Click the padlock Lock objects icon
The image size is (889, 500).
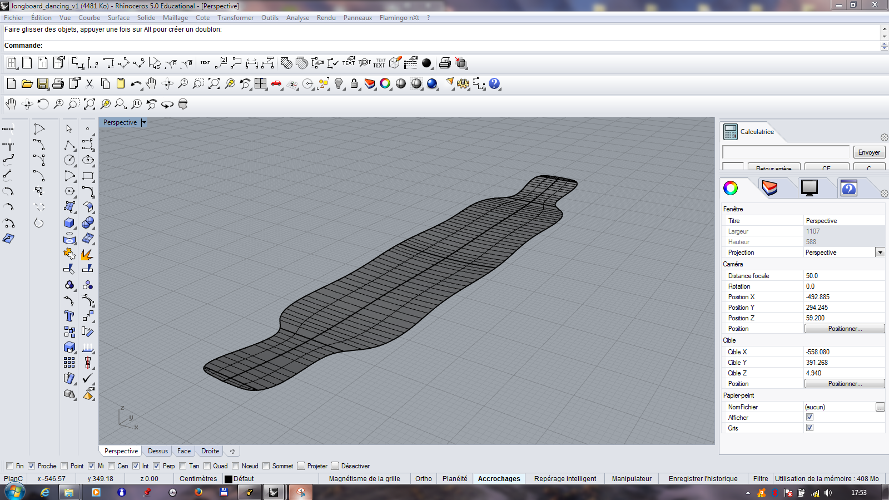click(x=354, y=84)
